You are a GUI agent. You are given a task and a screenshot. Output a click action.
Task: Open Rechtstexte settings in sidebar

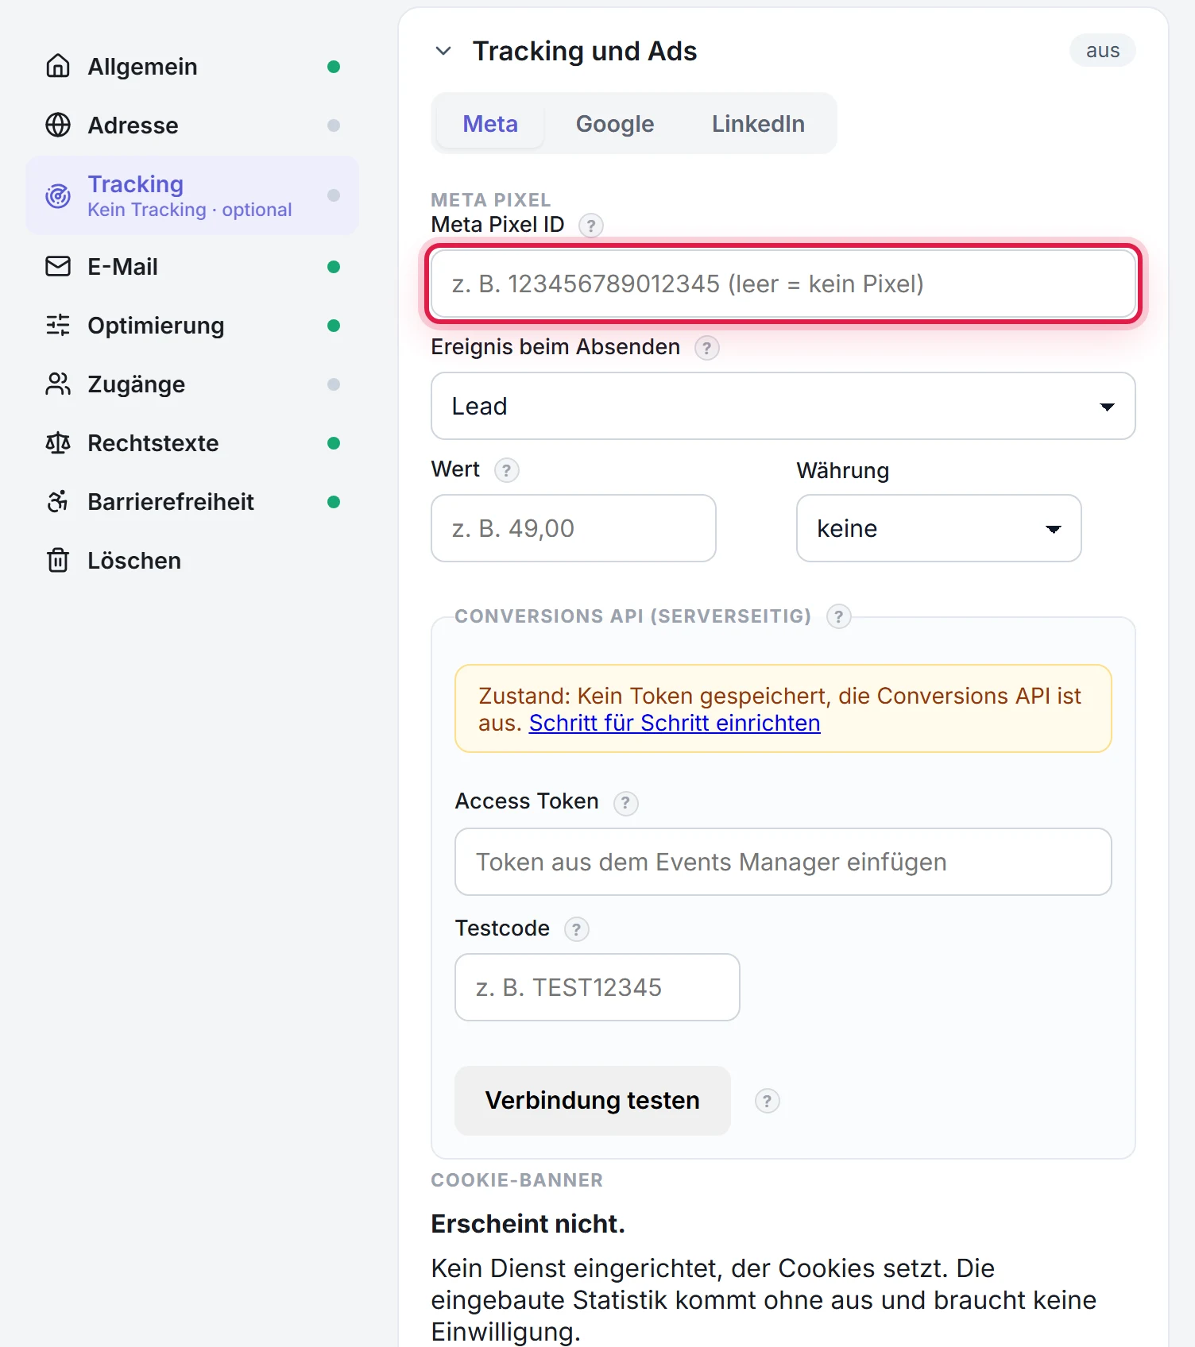point(192,443)
